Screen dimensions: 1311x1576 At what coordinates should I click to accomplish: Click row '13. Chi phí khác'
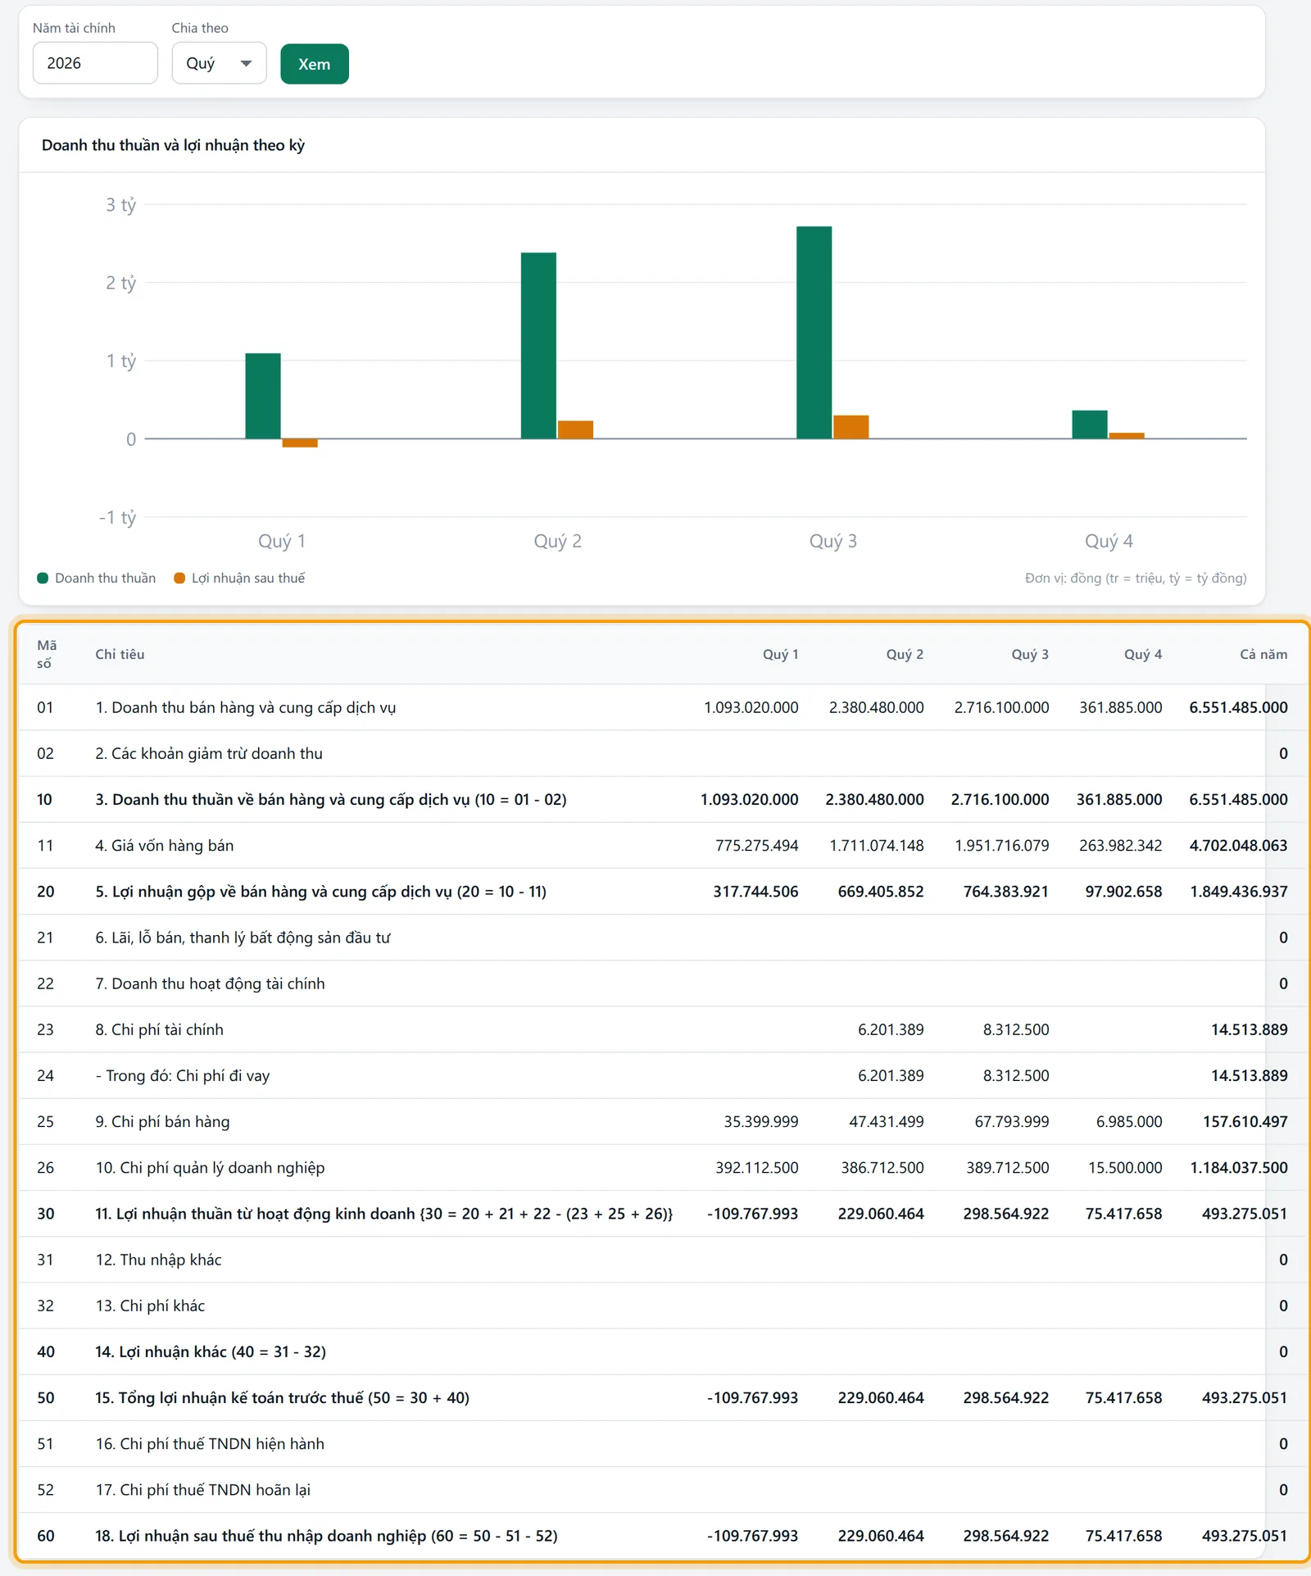pyautogui.click(x=663, y=1306)
